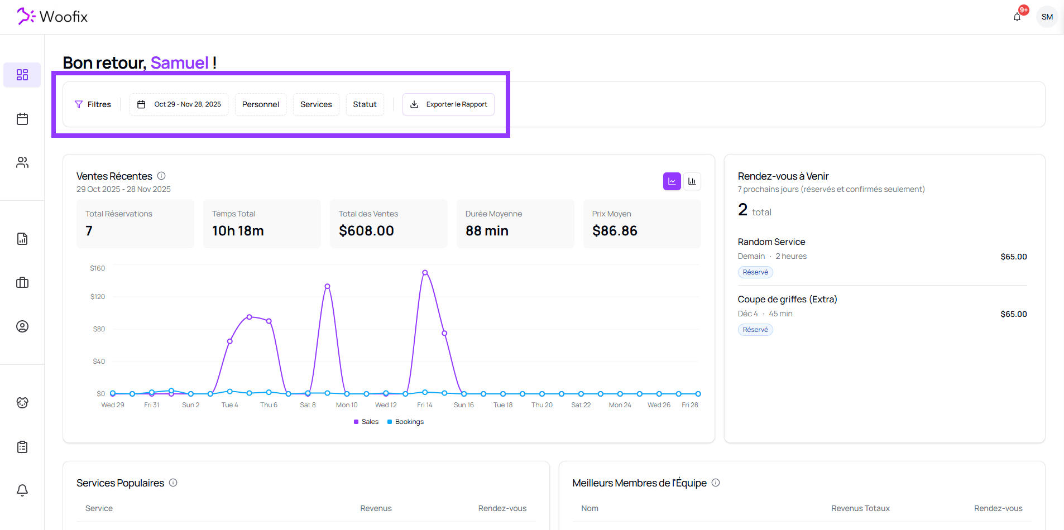Image resolution: width=1064 pixels, height=530 pixels.
Task: Switch chart to bar view
Action: 692,181
